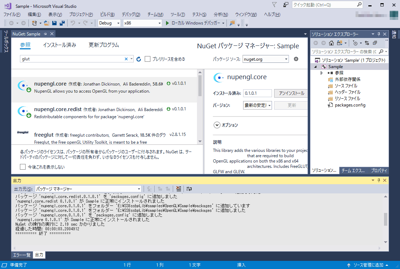This screenshot has height=269, width=400.
Task: Click the nupengl.core package logo icon
Action: tap(24, 86)
